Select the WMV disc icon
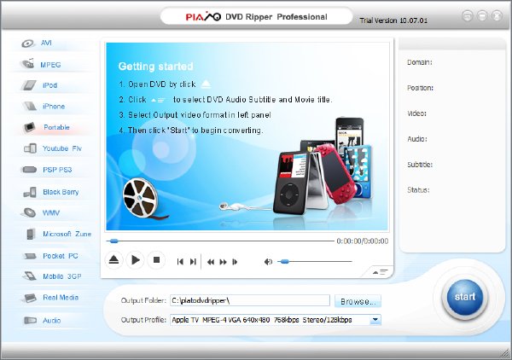Image resolution: width=512 pixels, height=360 pixels. pos(29,212)
